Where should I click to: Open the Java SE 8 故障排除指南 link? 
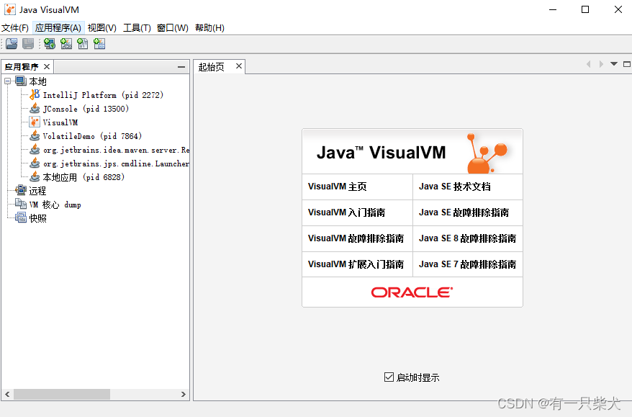click(x=468, y=238)
